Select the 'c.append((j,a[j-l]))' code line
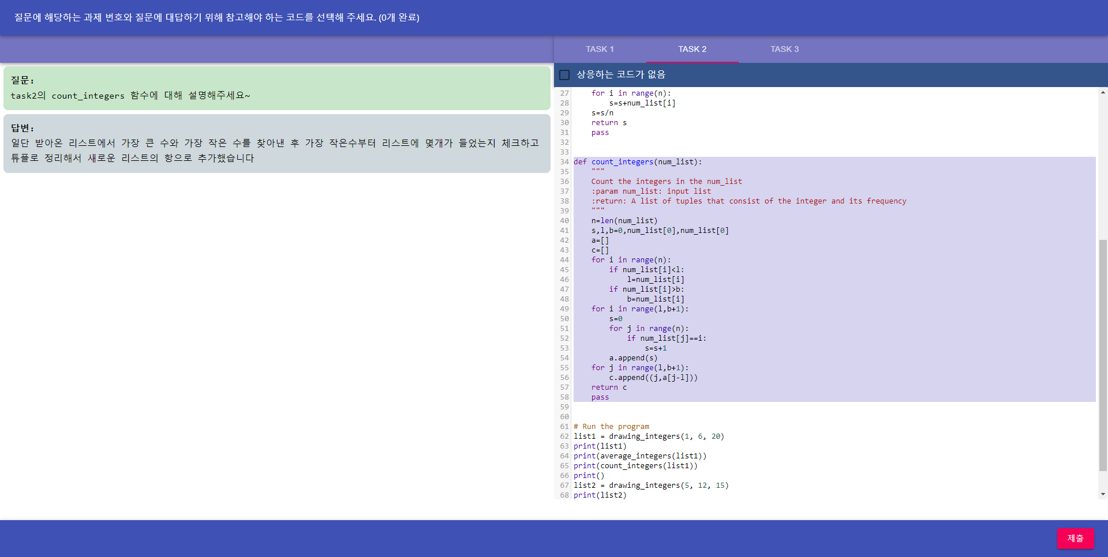Screen dimensions: 1108x557 653,378
